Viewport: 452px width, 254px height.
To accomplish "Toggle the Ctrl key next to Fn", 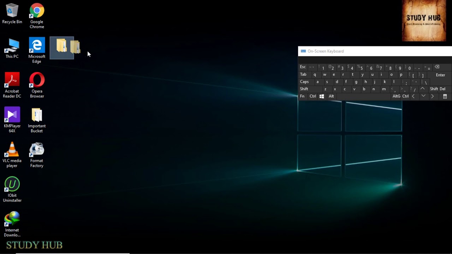I will pyautogui.click(x=313, y=96).
